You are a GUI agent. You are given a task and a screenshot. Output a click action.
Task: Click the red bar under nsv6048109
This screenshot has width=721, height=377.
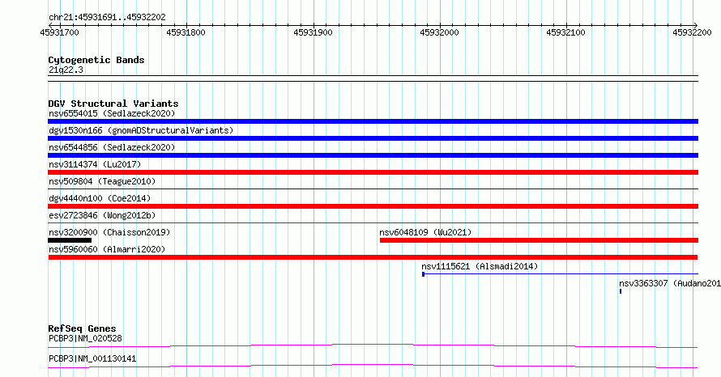[539, 240]
